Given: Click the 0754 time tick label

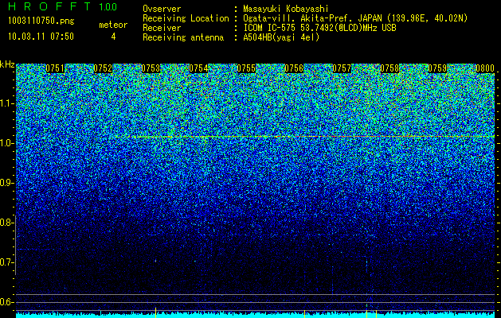Looking at the screenshot, I should pyautogui.click(x=198, y=68).
